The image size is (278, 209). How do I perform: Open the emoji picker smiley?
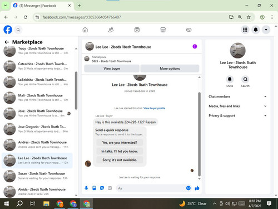pyautogui.click(x=188, y=188)
